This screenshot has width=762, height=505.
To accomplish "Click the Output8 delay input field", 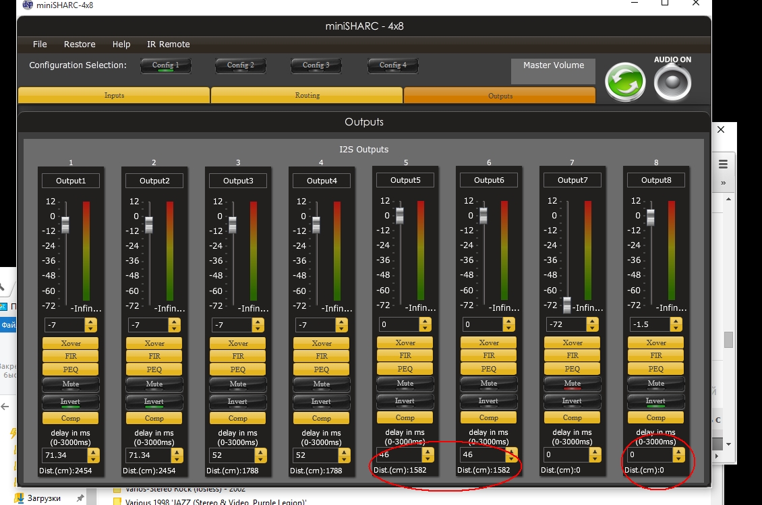I will [x=650, y=455].
